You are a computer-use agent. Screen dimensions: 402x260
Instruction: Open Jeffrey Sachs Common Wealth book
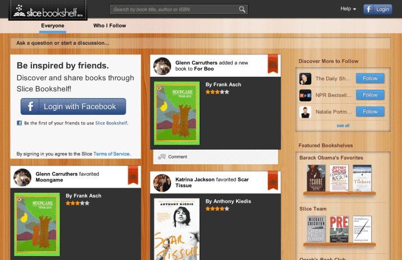click(x=339, y=178)
